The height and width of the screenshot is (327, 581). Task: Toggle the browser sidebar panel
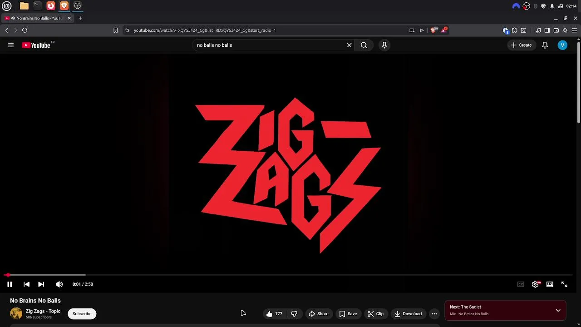[x=547, y=30]
